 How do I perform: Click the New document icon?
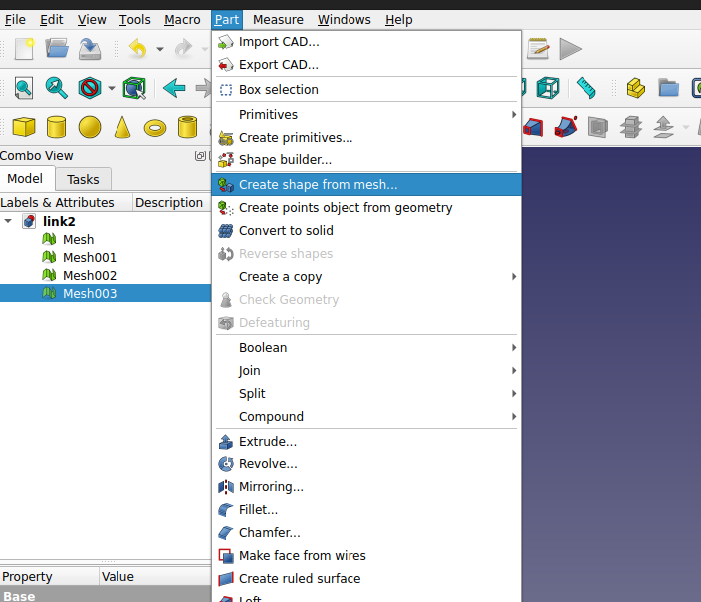(24, 48)
